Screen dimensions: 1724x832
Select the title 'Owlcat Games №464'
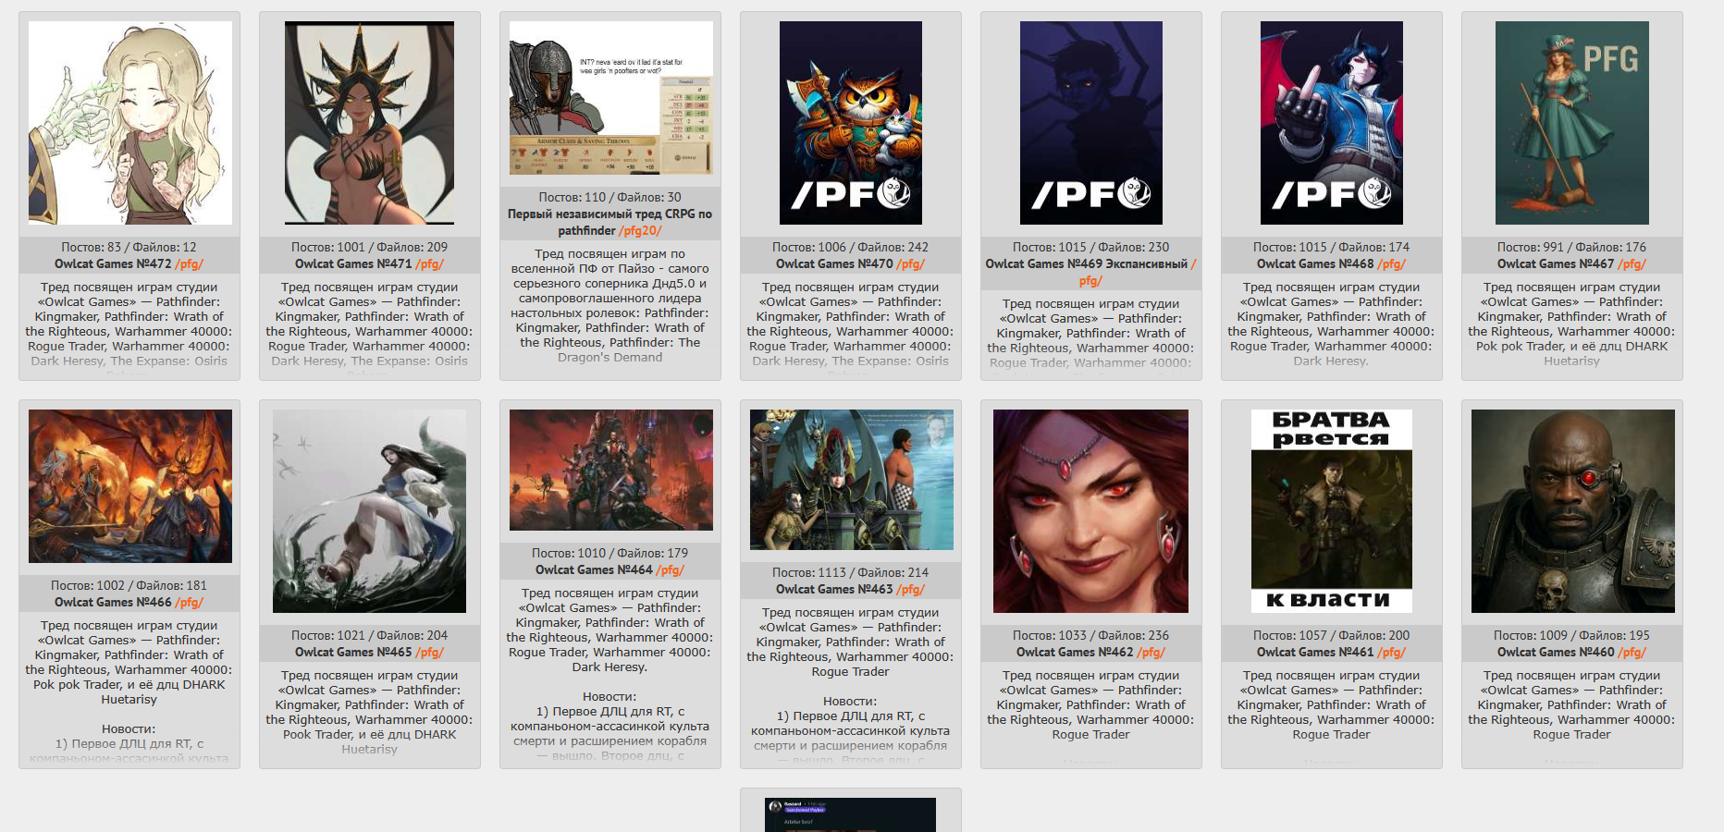pos(594,569)
